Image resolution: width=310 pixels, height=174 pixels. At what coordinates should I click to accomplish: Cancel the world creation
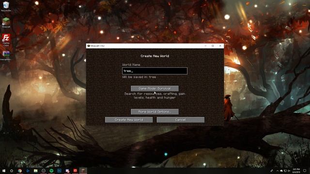click(181, 120)
